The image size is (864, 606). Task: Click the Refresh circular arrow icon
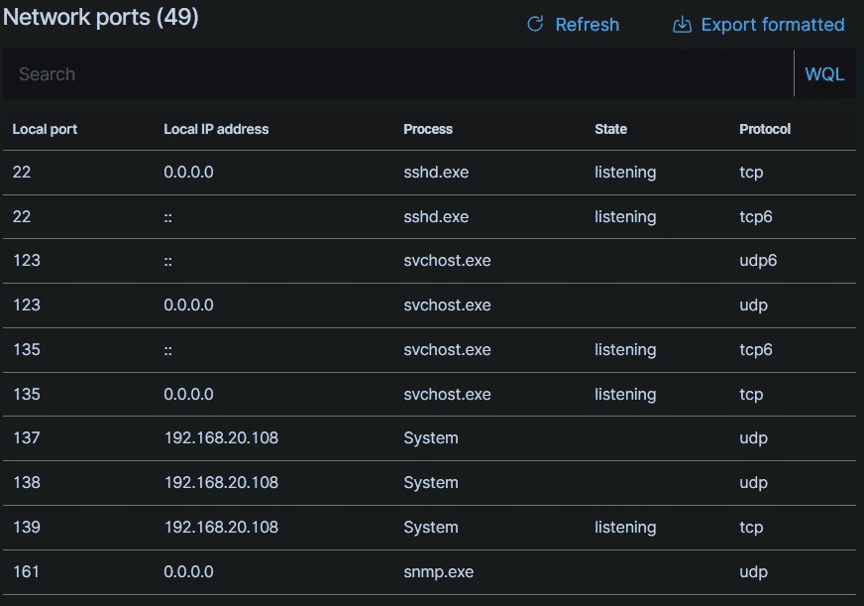click(535, 25)
